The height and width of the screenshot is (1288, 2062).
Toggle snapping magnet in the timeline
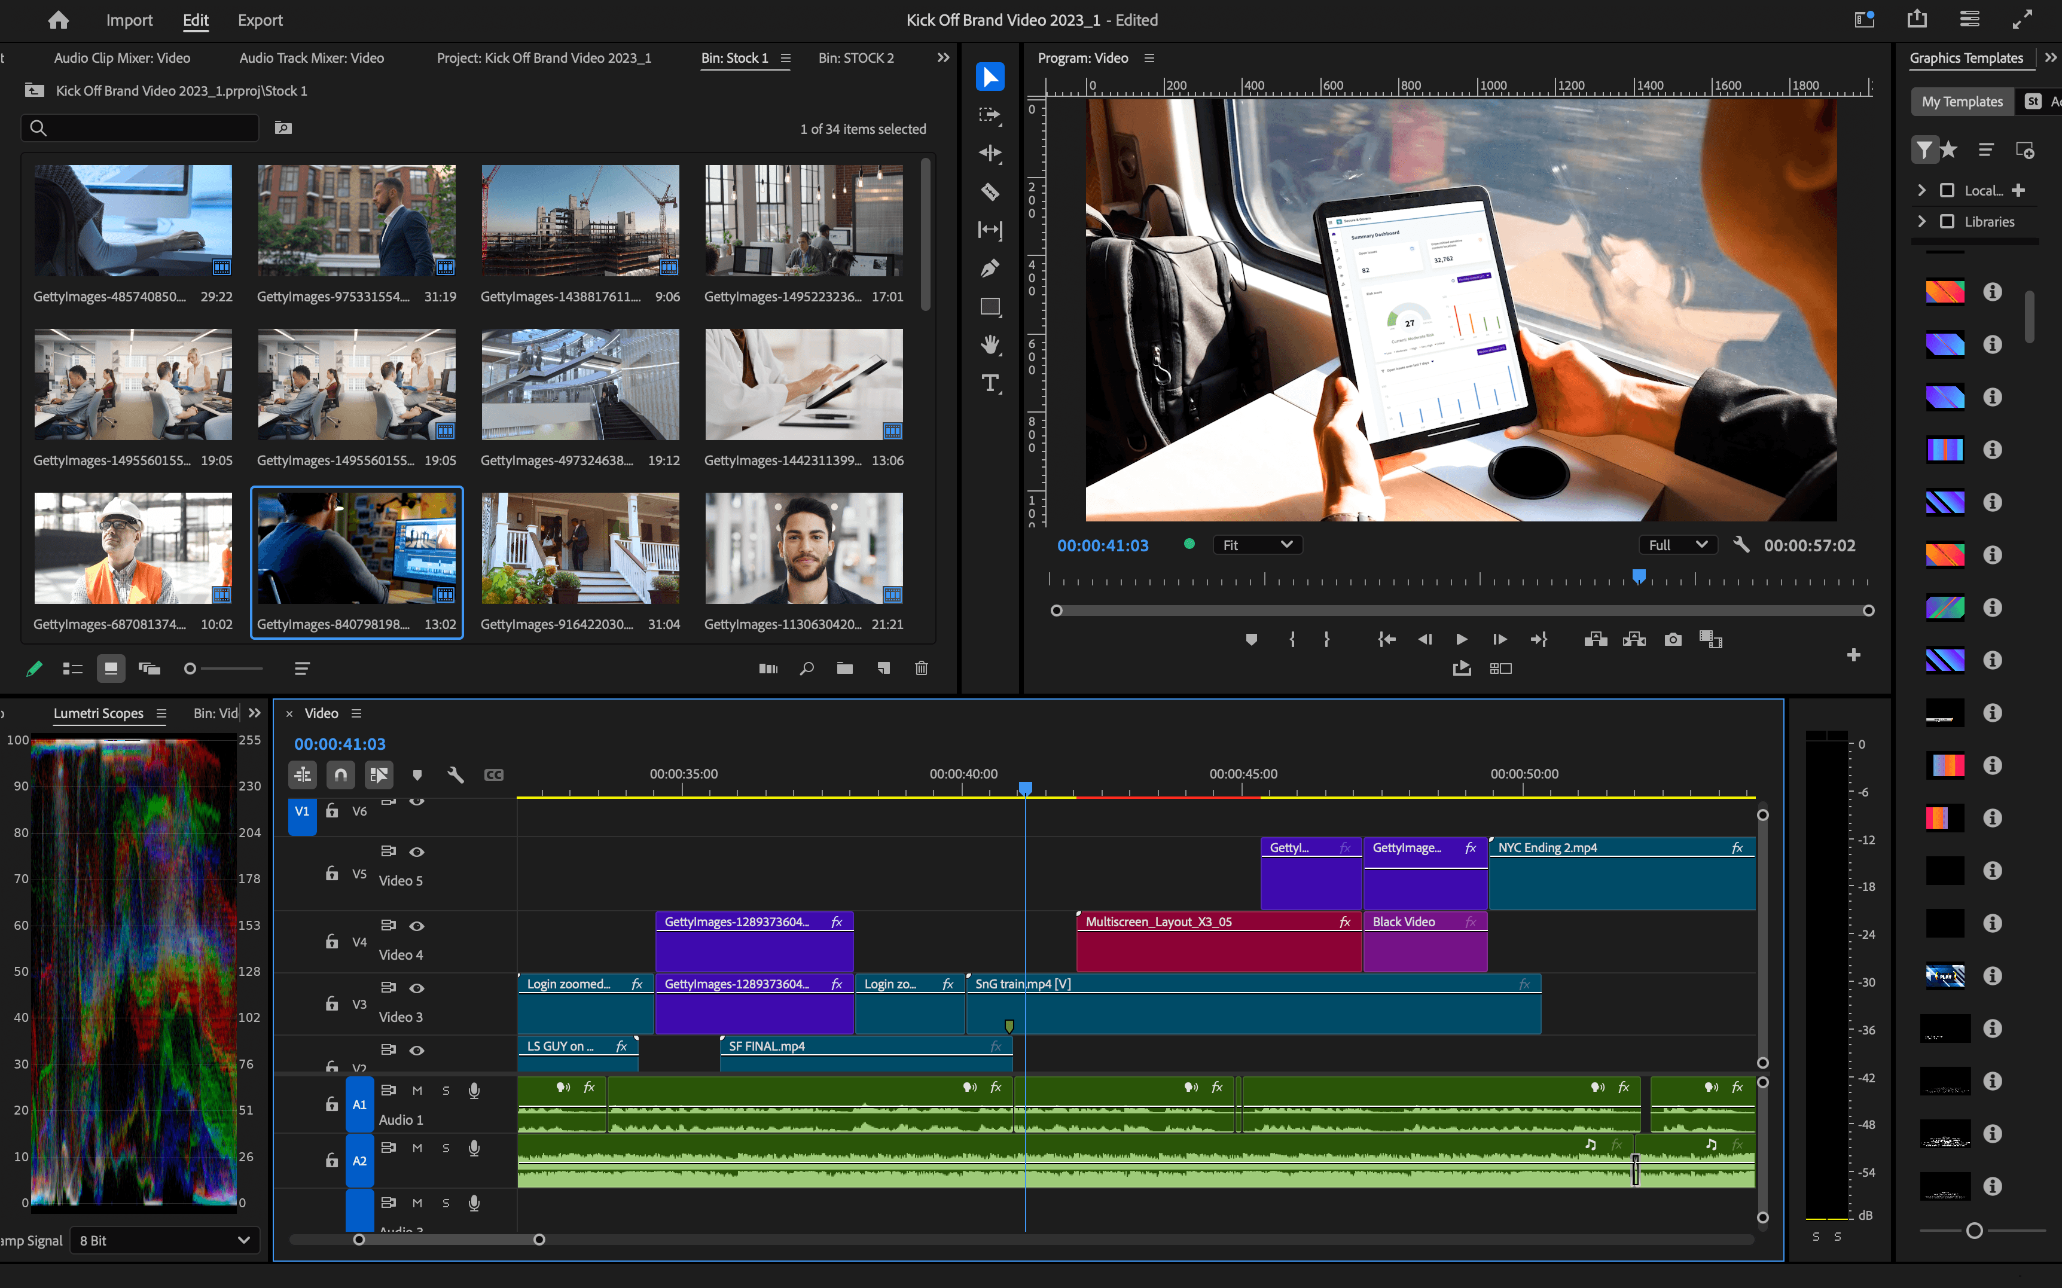340,774
